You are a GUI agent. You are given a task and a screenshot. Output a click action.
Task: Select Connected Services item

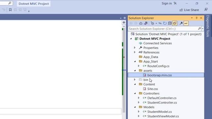[x=158, y=43]
